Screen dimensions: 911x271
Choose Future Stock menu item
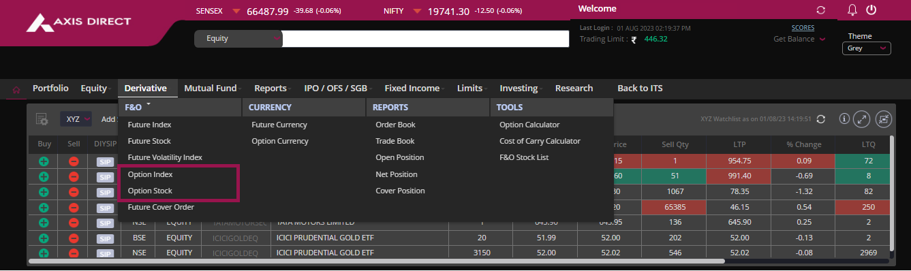coord(150,142)
